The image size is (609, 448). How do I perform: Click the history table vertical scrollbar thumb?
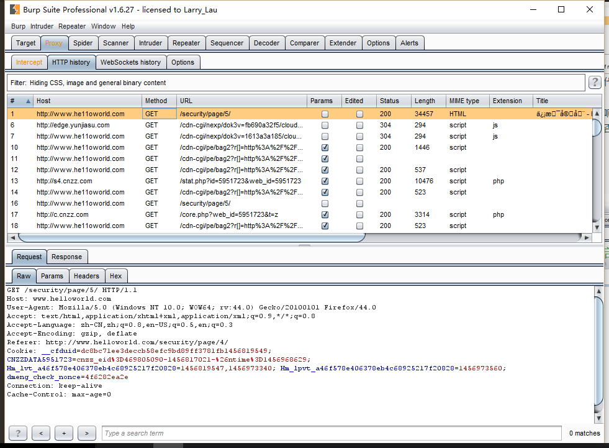[x=597, y=127]
